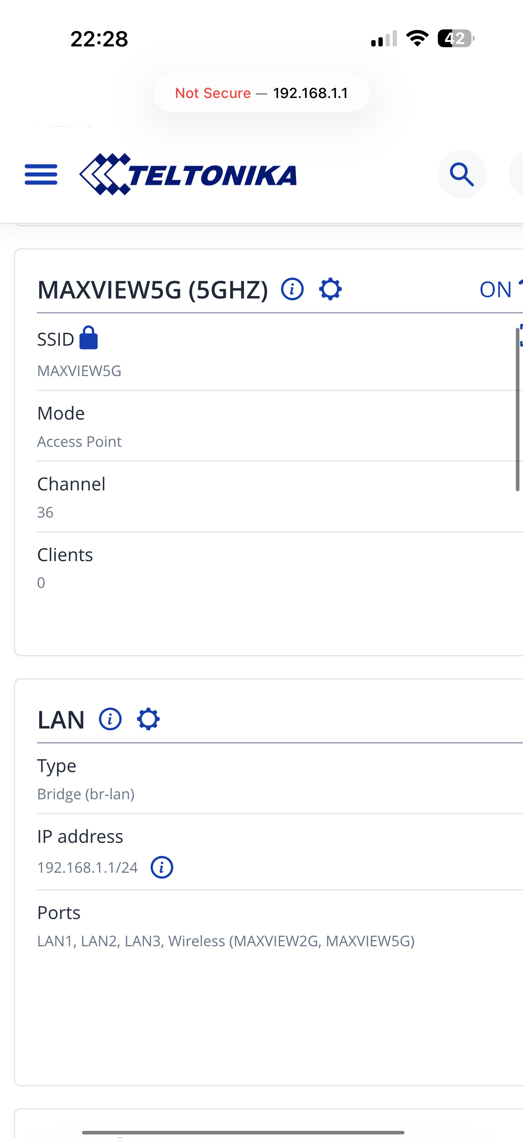Tap the clock showing 22:28
Image resolution: width=523 pixels, height=1138 pixels.
point(99,39)
